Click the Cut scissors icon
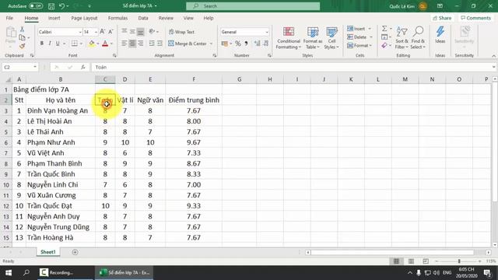 point(22,30)
